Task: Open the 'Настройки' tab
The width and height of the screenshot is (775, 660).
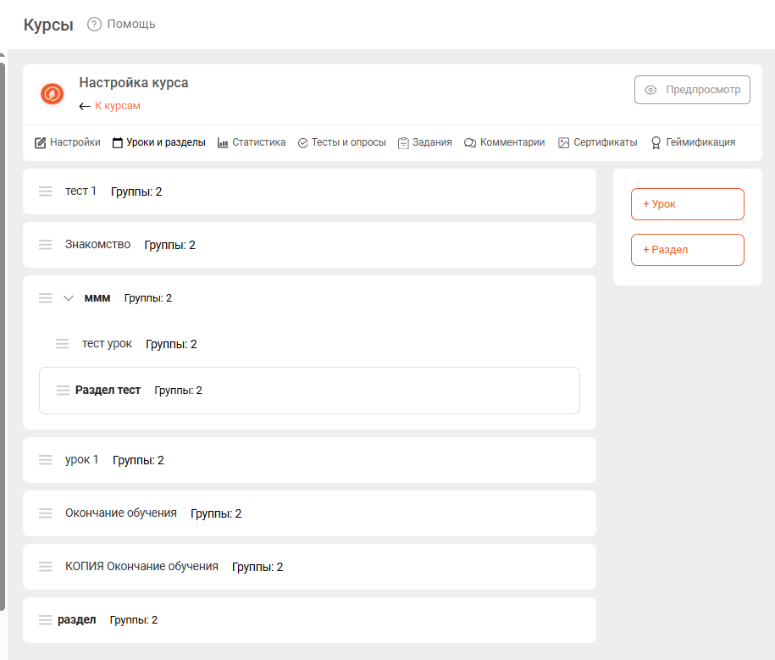Action: pyautogui.click(x=68, y=142)
